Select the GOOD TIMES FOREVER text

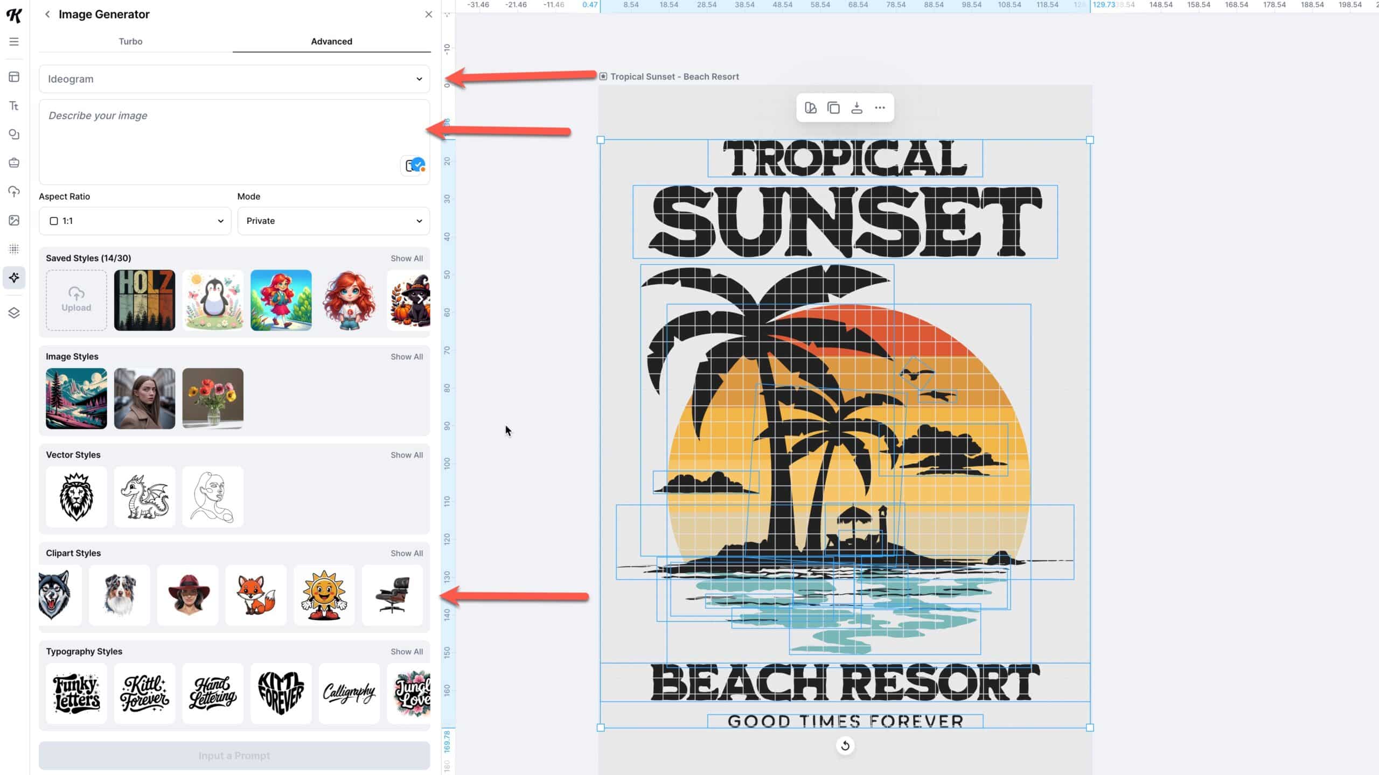(845, 721)
